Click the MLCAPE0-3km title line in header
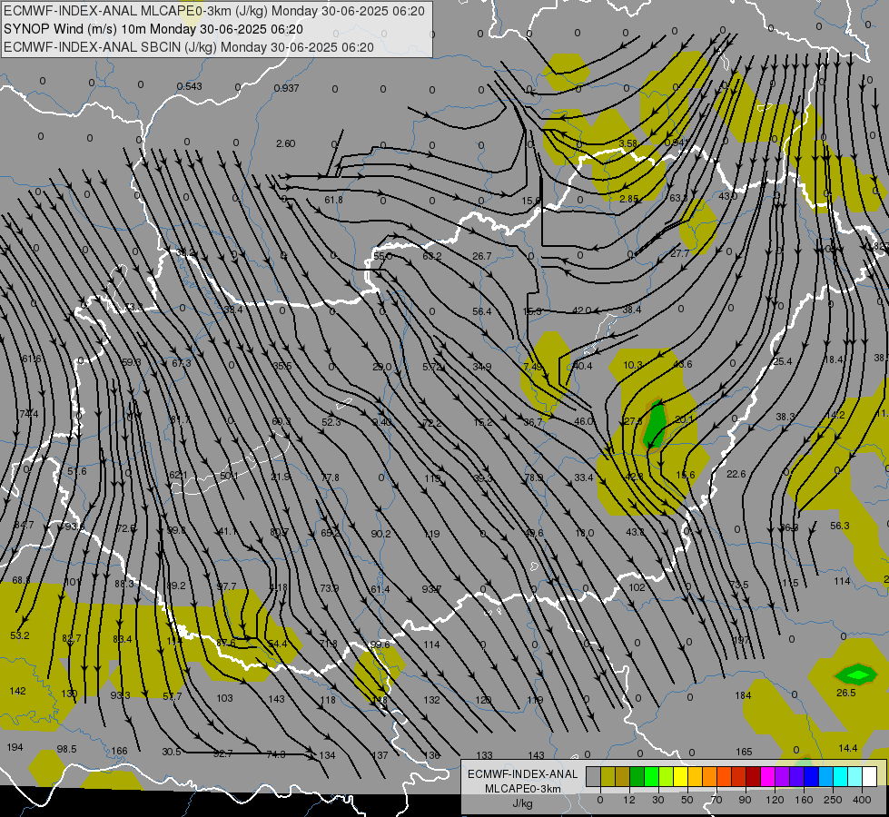The height and width of the screenshot is (817, 889). [x=213, y=11]
